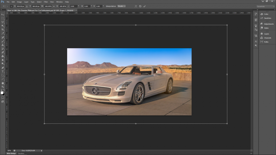Select the Healing Brush tool
276x155 pixels.
[3, 37]
